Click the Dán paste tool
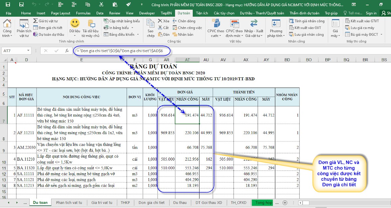 tap(164, 35)
